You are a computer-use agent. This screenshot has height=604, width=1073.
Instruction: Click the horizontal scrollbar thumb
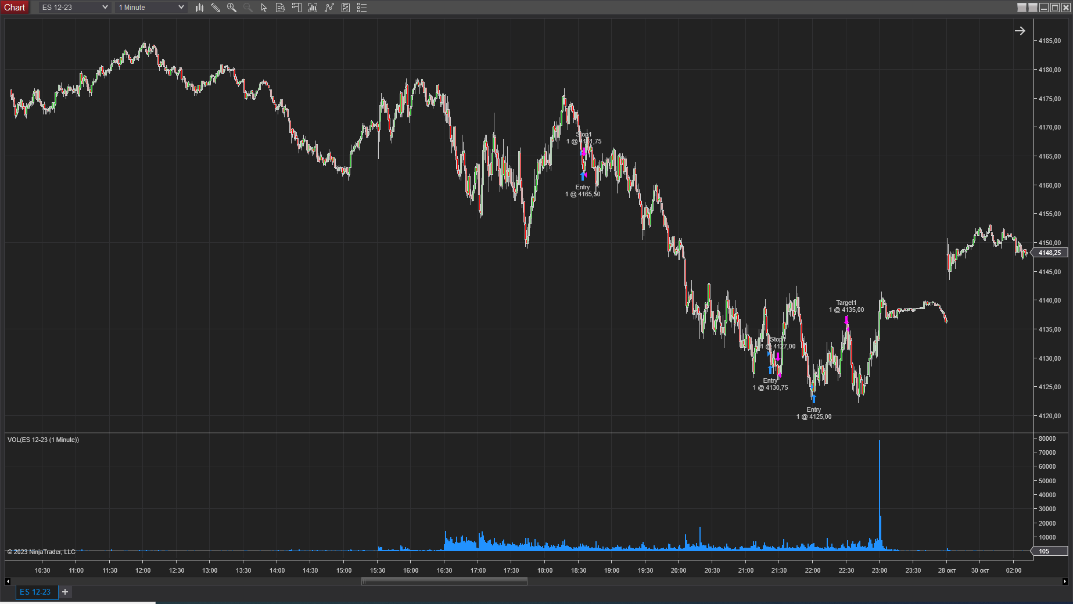coord(444,581)
